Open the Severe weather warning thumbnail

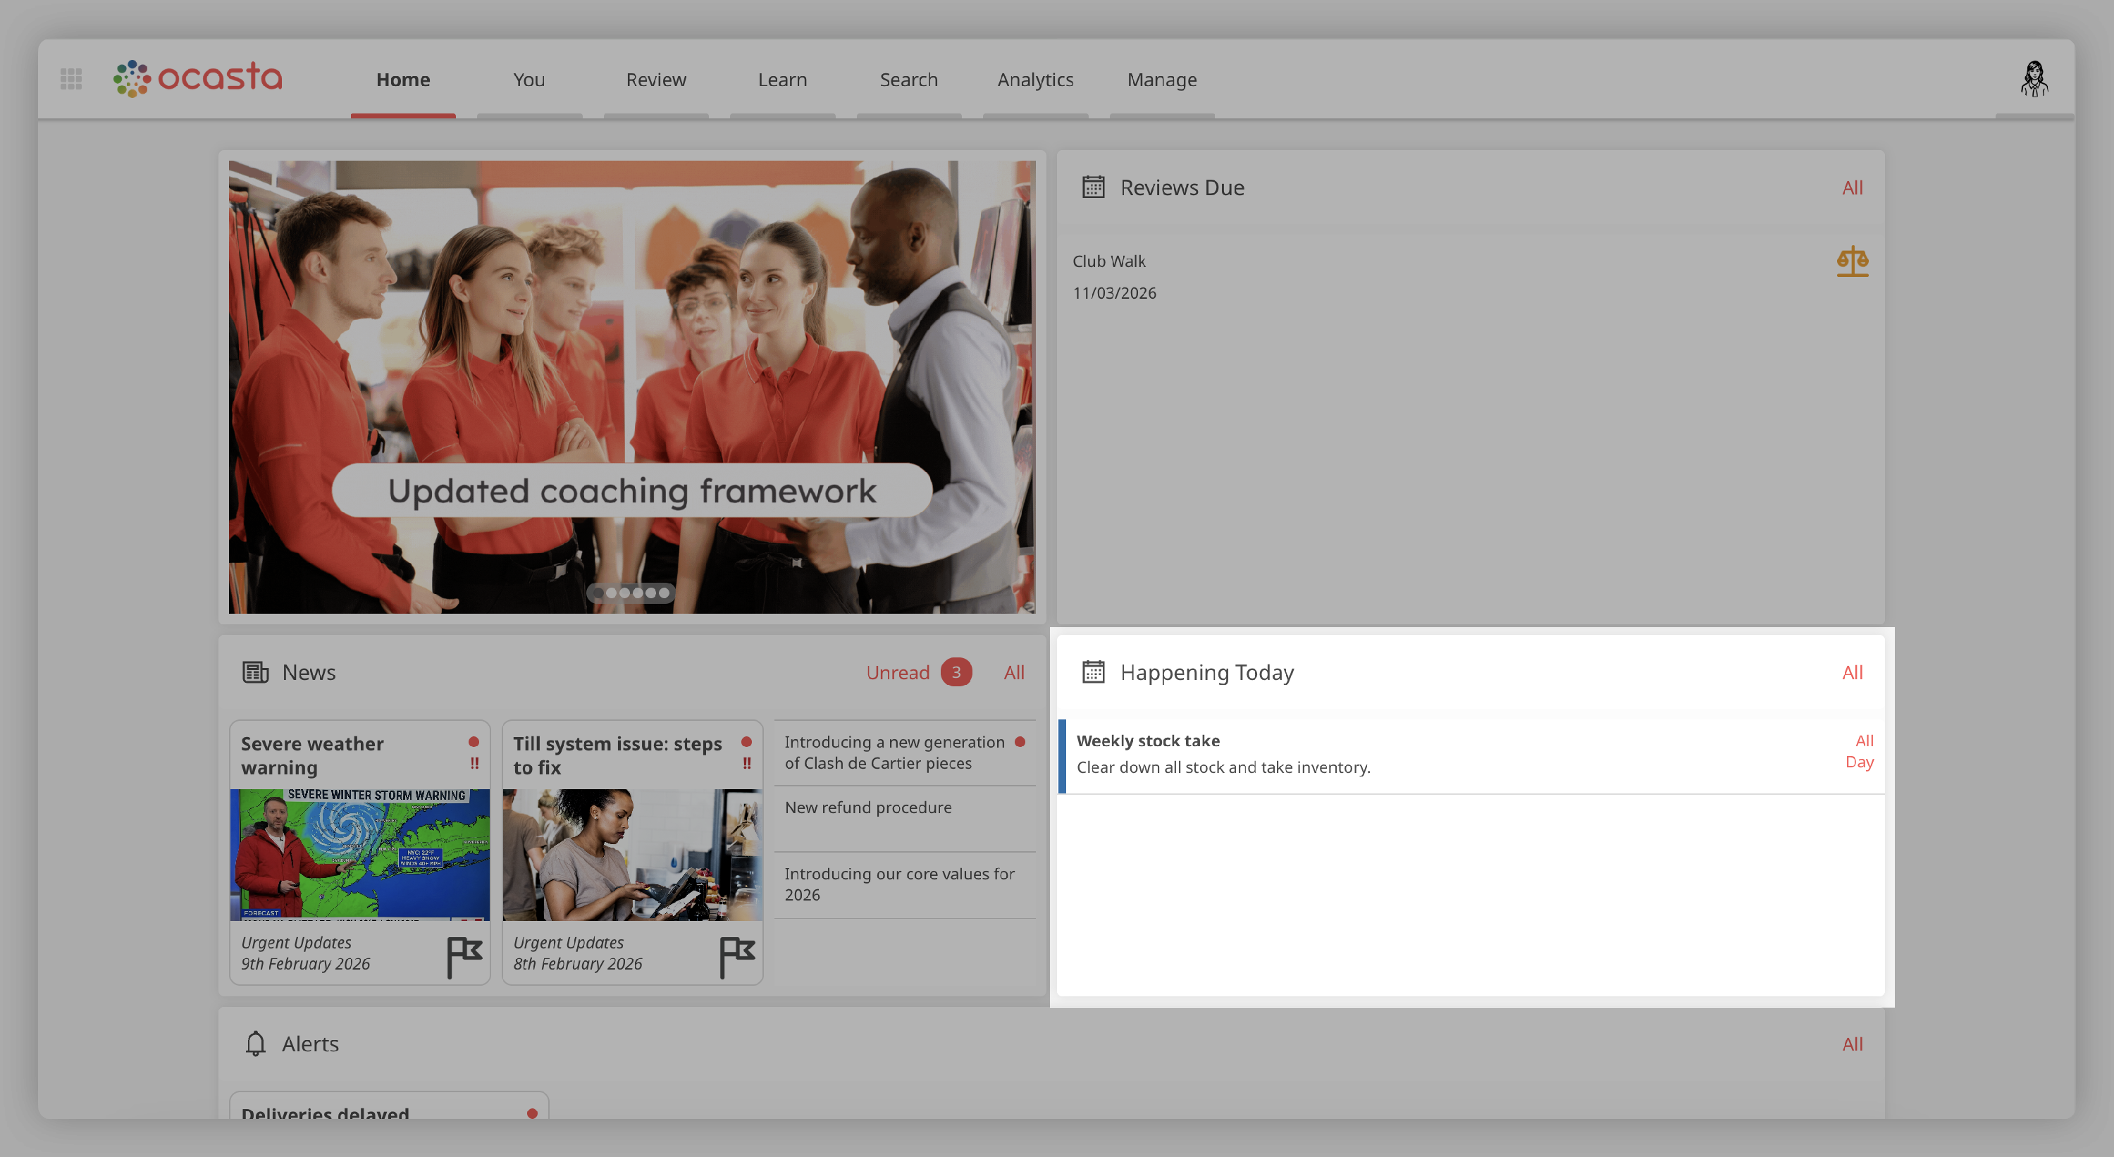pos(359,853)
